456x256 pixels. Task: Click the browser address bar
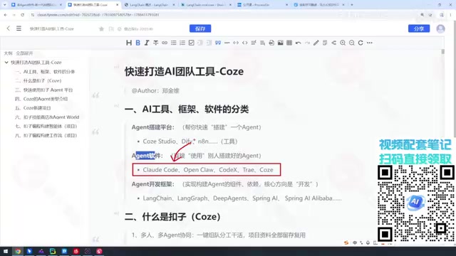(x=224, y=14)
